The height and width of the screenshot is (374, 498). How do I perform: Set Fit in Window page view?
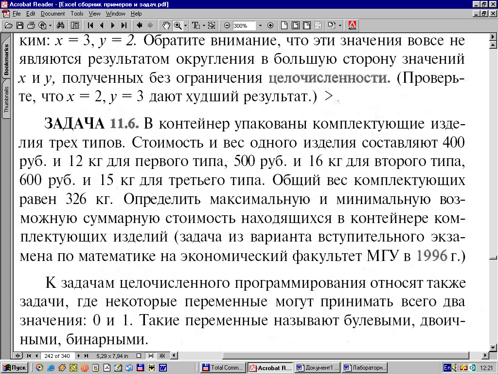[296, 25]
